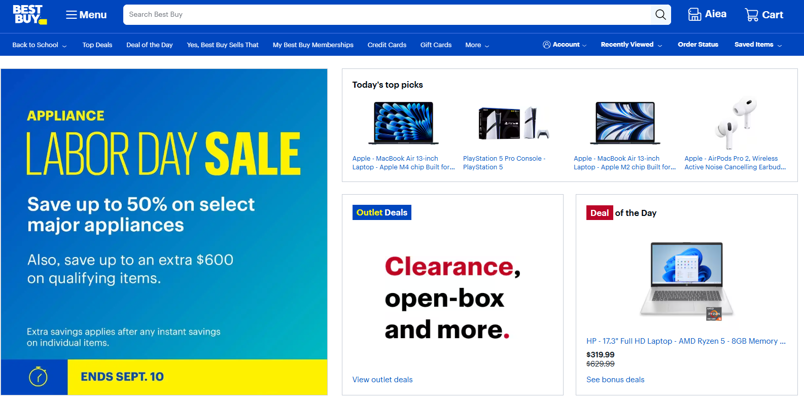Select the "extra $600" banner text
804x402 pixels.
130,269
